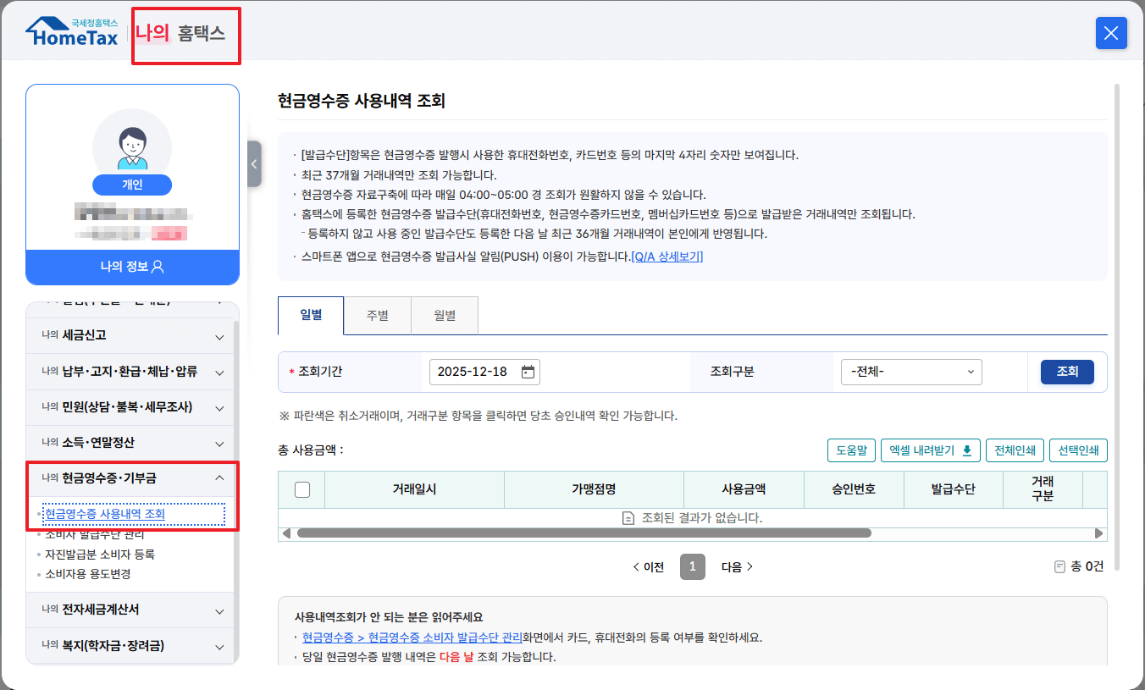This screenshot has width=1145, height=690.
Task: Open the 조회구분 -전체- dropdown
Action: (x=910, y=371)
